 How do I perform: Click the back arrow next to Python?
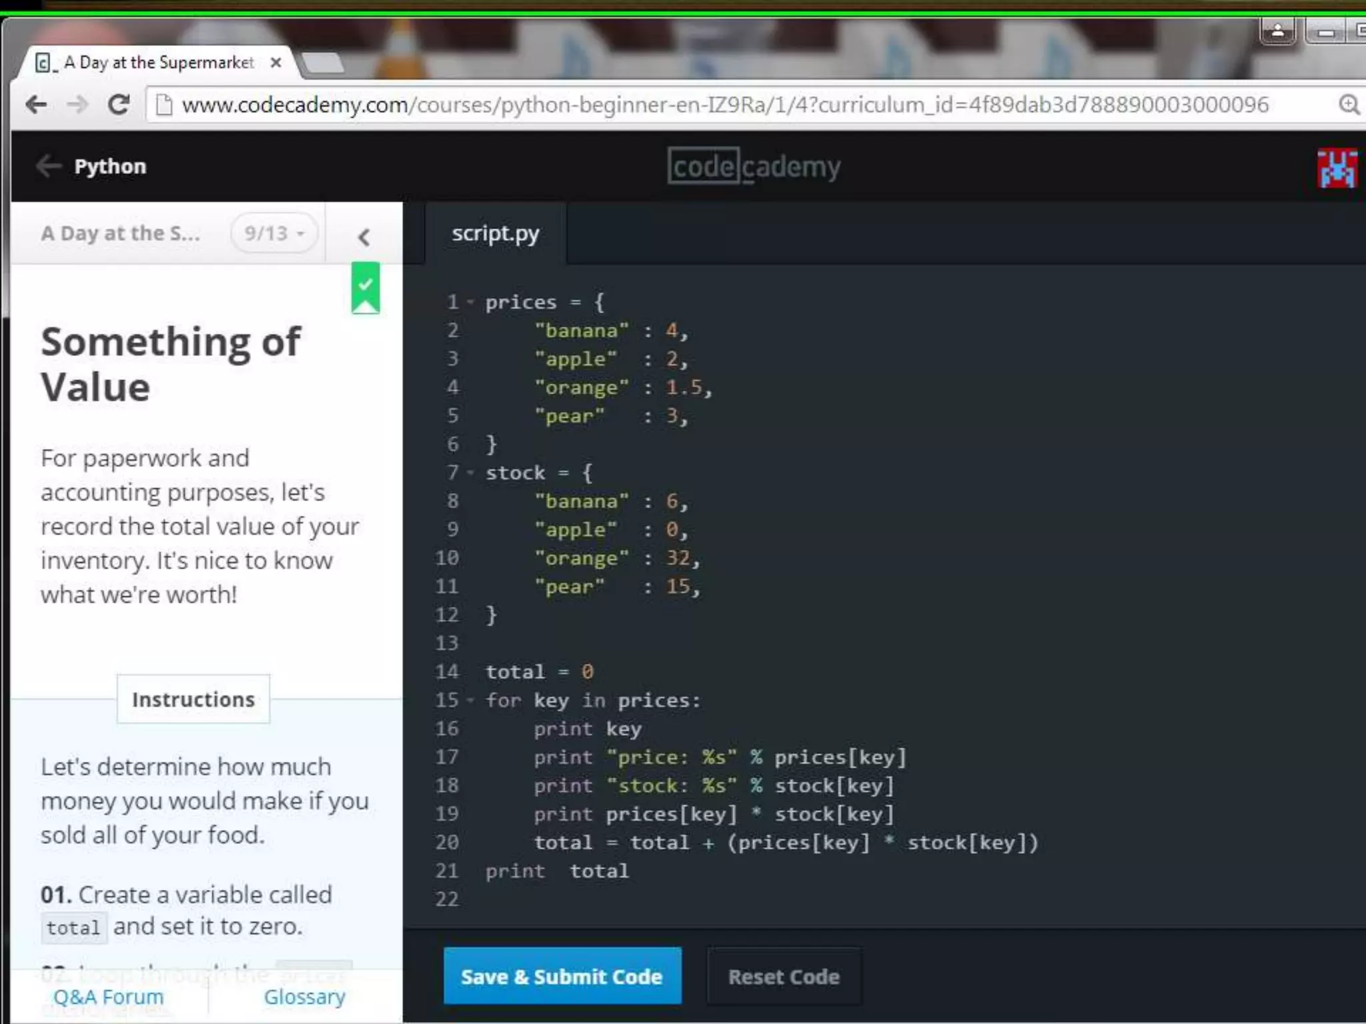click(49, 166)
